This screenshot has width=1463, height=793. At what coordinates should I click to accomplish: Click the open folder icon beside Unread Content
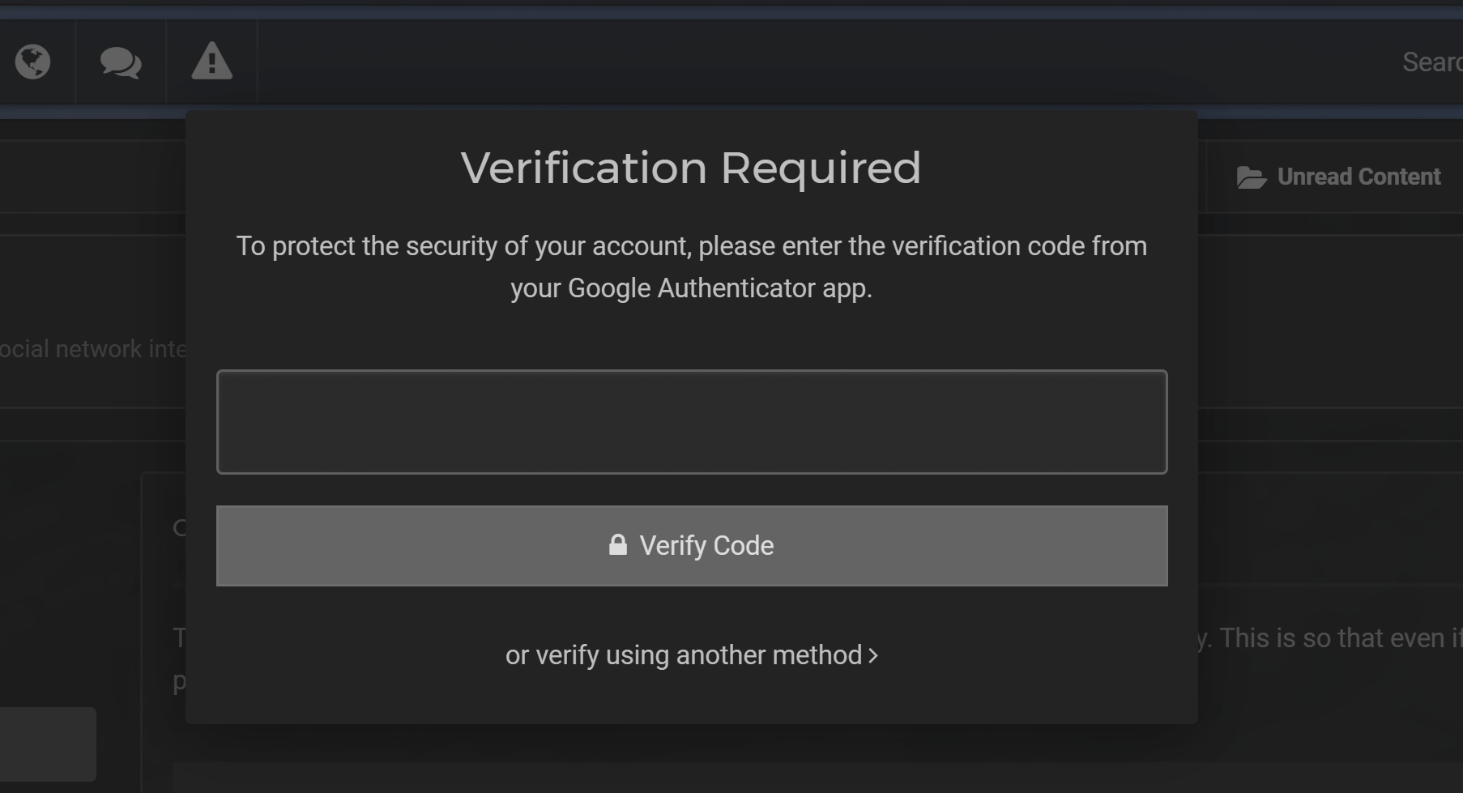point(1251,177)
